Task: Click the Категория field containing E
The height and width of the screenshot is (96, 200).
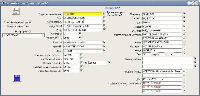Action: [70, 34]
